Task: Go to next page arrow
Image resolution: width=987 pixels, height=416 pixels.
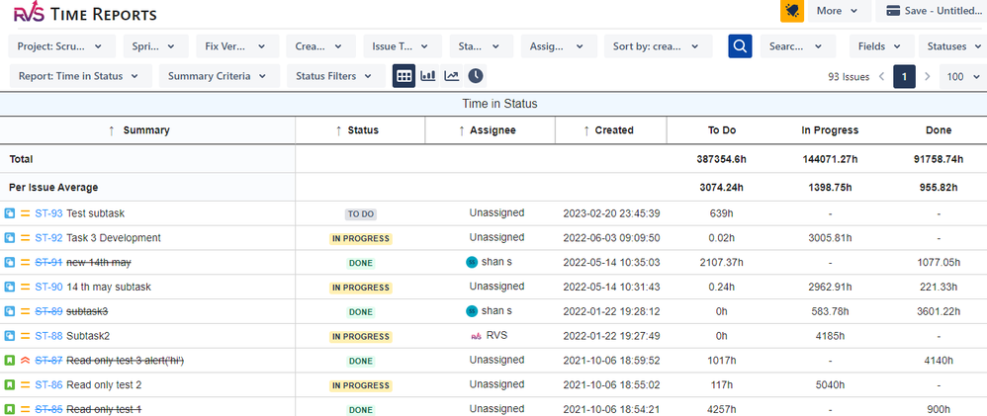Action: pos(927,76)
